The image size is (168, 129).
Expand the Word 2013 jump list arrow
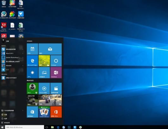(23, 53)
